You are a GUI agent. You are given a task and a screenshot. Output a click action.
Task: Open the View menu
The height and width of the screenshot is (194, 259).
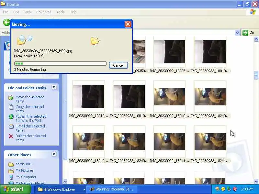28,12
